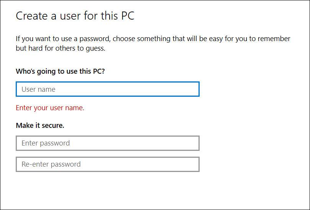Image resolution: width=310 pixels, height=210 pixels.
Task: Click the password hint description paragraph
Action: [153, 44]
